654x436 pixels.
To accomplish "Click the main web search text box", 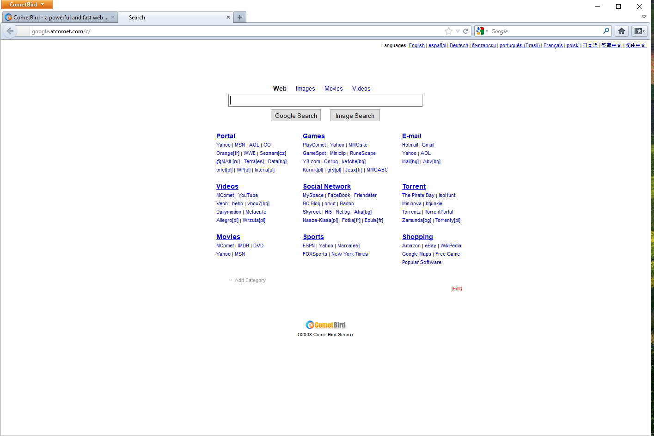I will pos(325,100).
